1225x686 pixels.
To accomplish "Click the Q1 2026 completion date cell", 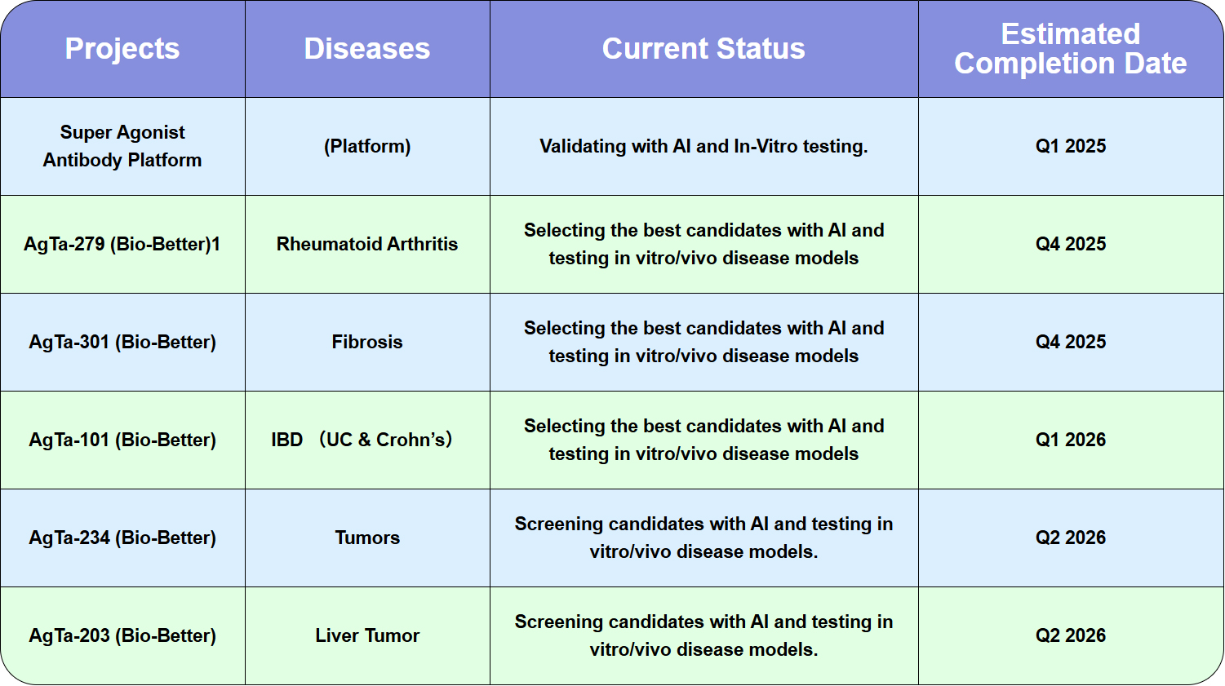I will pyautogui.click(x=1070, y=440).
